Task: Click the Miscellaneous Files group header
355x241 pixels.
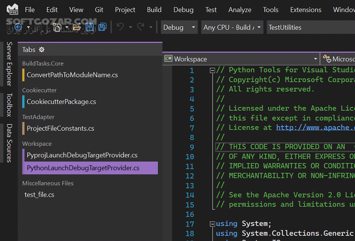Action: click(48, 183)
